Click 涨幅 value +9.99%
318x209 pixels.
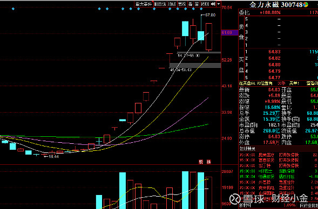click(273, 101)
